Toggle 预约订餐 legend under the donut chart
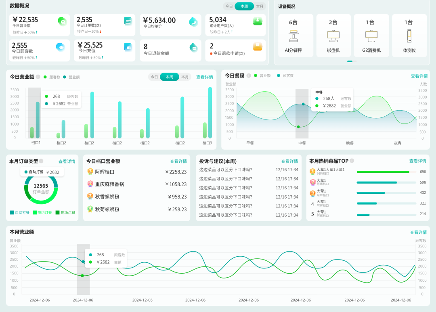Viewport: 436px width, 312px height. pyautogui.click(x=42, y=212)
